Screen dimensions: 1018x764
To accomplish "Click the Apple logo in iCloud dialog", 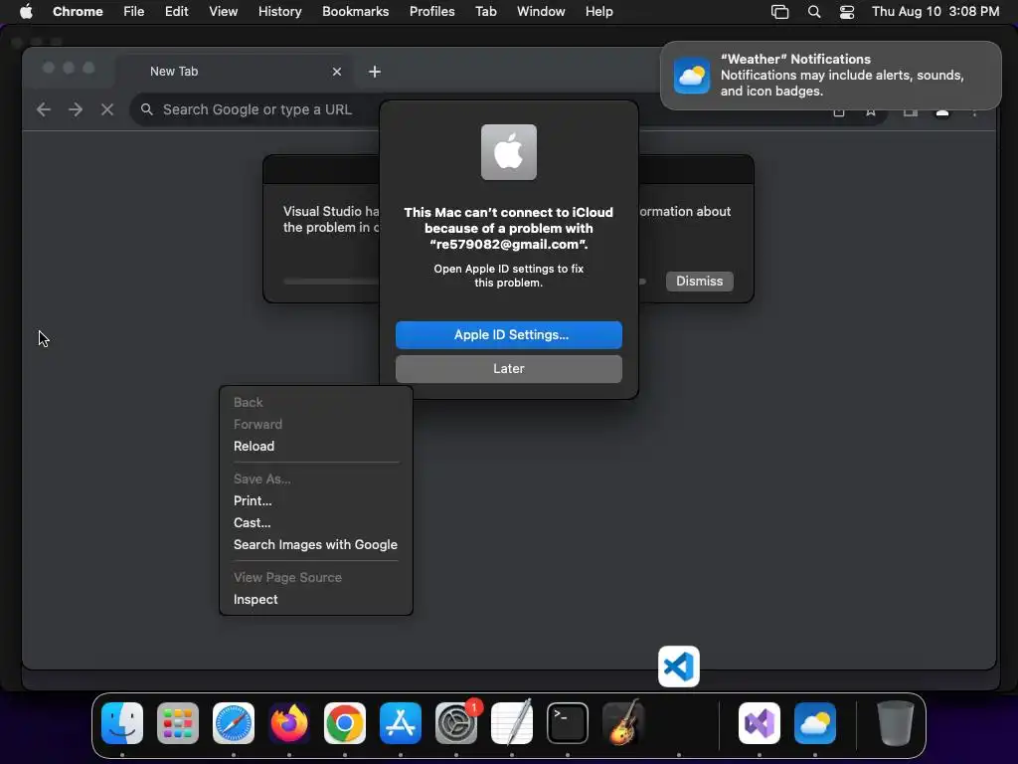I will [508, 152].
